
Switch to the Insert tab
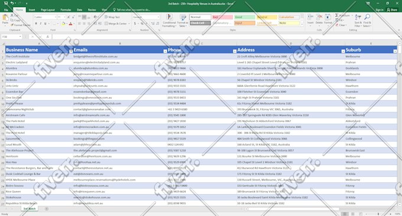[x=32, y=9]
